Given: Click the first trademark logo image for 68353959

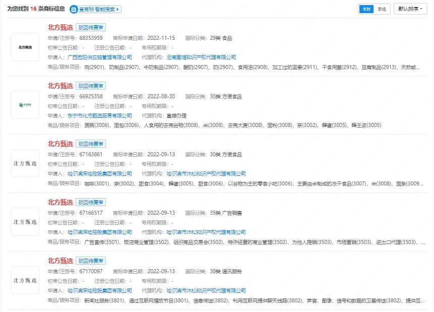Looking at the screenshot, I should point(25,47).
